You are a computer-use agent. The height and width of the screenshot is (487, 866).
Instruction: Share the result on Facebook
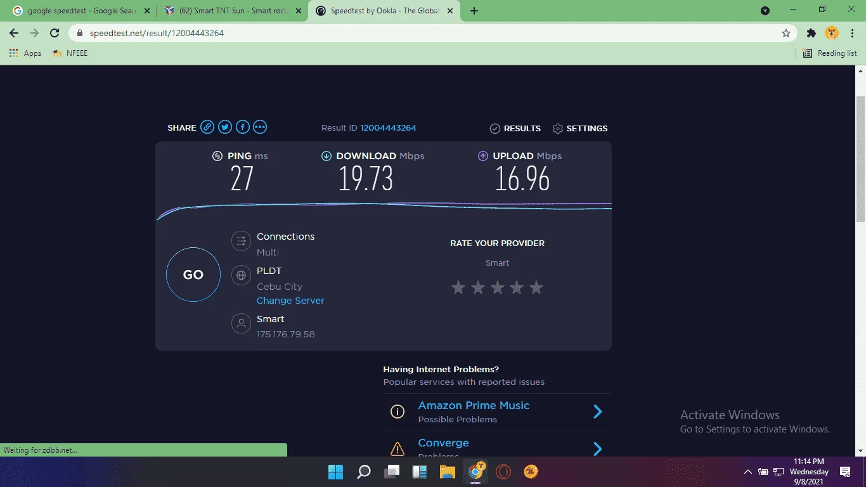tap(242, 127)
